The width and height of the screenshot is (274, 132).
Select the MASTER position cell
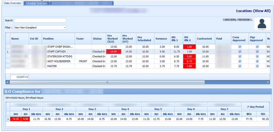pos(58,67)
